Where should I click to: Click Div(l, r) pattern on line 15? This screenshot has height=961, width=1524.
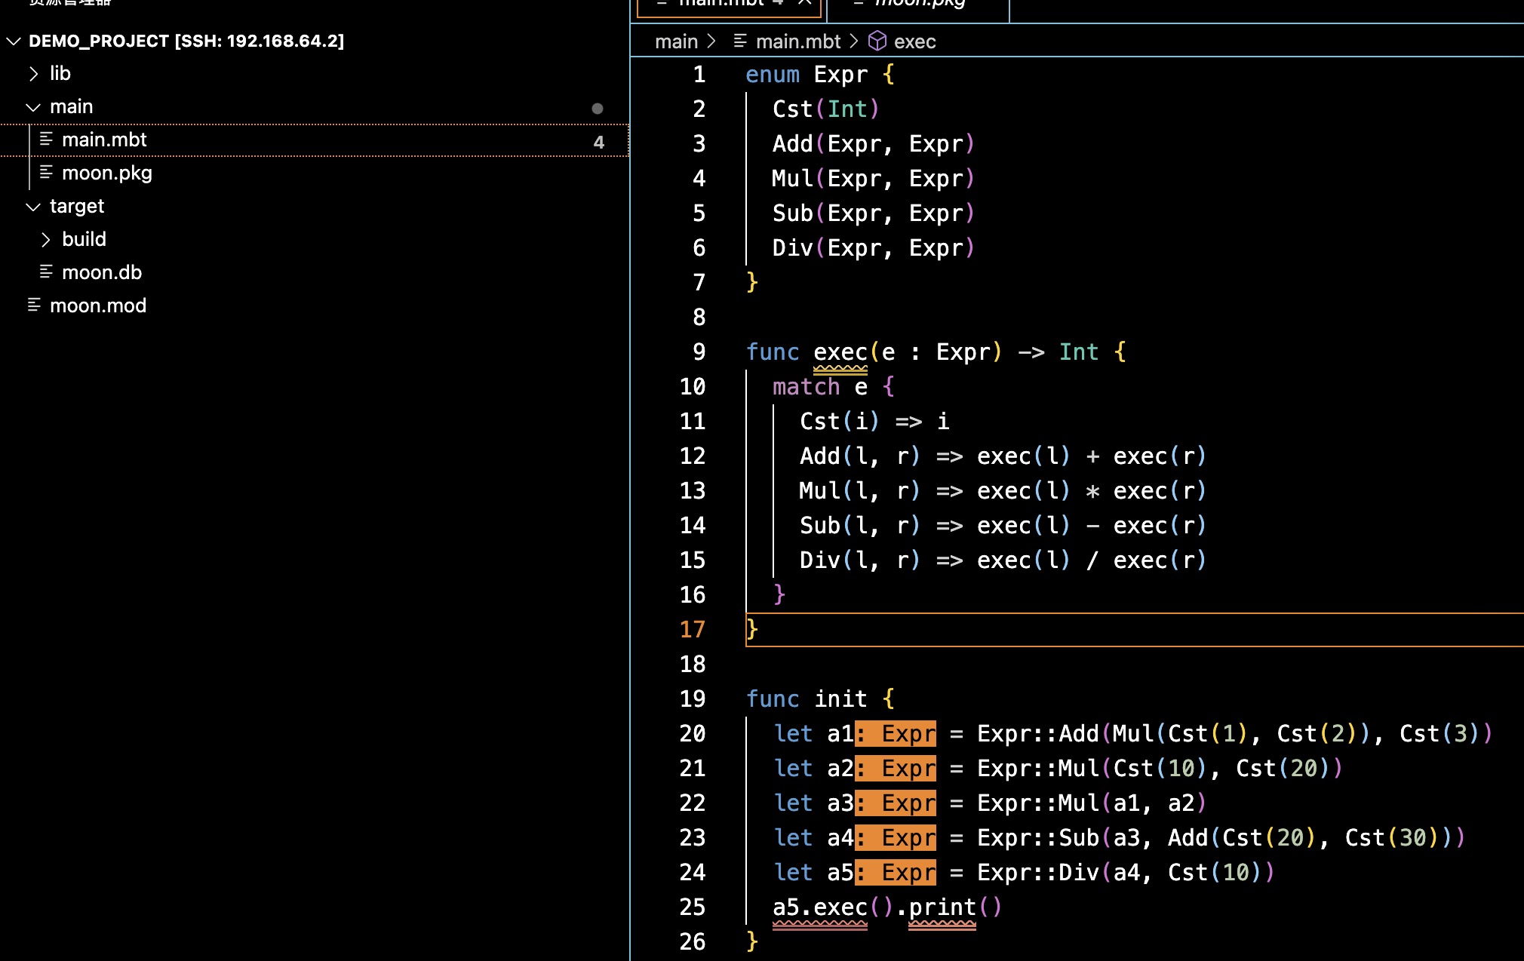pyautogui.click(x=860, y=560)
